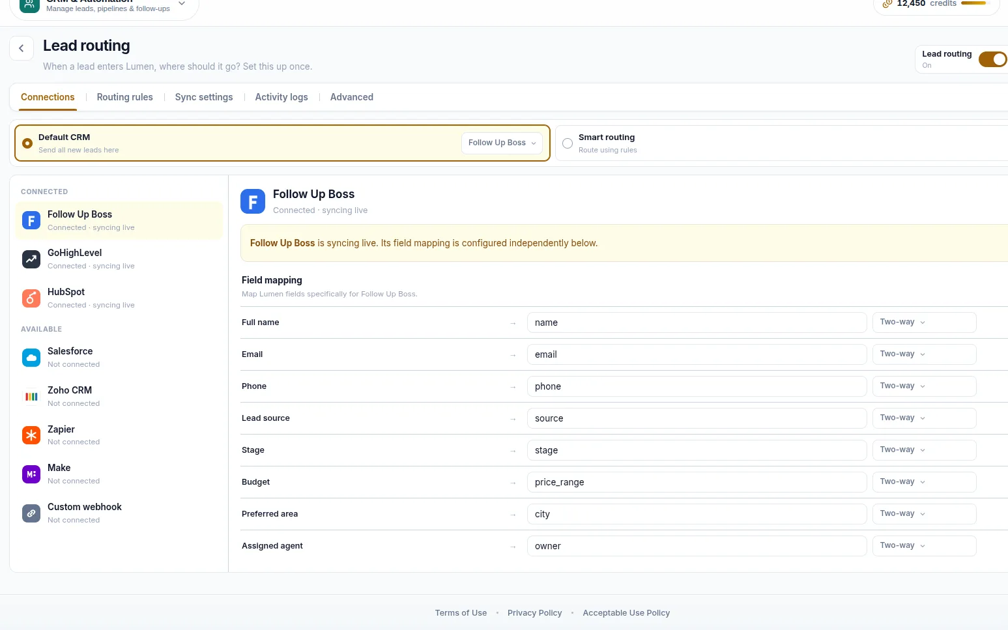Open the Sync settings tab

[204, 97]
